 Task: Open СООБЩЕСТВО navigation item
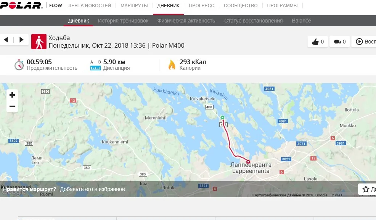[x=241, y=5]
